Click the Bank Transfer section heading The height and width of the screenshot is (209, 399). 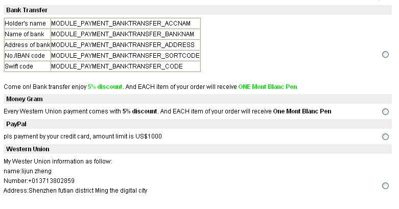27,10
